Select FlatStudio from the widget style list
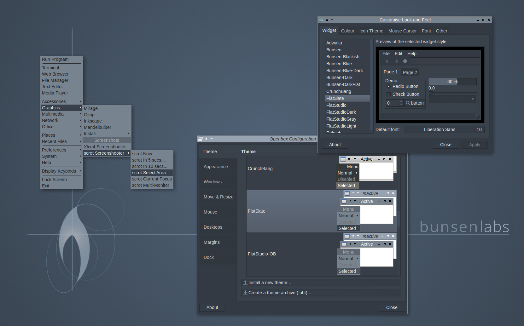 (x=336, y=105)
